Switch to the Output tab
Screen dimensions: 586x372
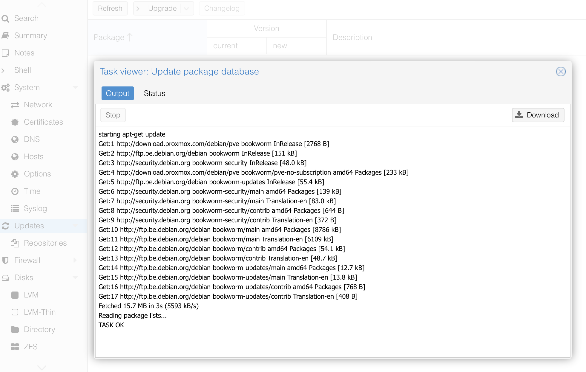(x=118, y=93)
